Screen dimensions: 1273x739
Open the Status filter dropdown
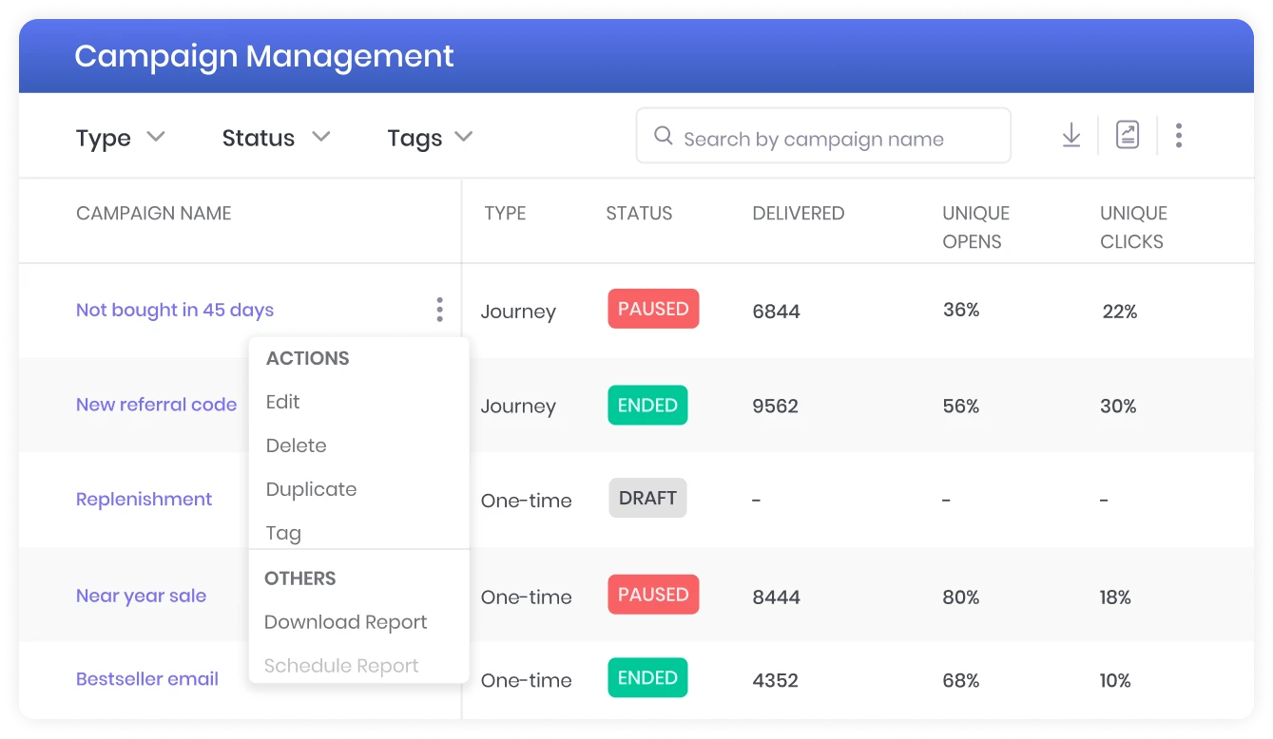276,138
